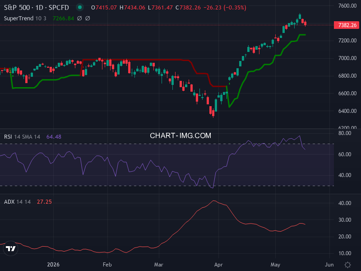Click the May time axis label
Viewport: 361px width, 271px height.
(275, 265)
